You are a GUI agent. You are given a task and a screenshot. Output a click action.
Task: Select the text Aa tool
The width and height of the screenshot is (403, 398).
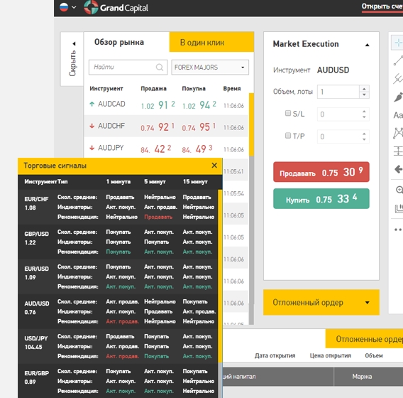coord(398,115)
